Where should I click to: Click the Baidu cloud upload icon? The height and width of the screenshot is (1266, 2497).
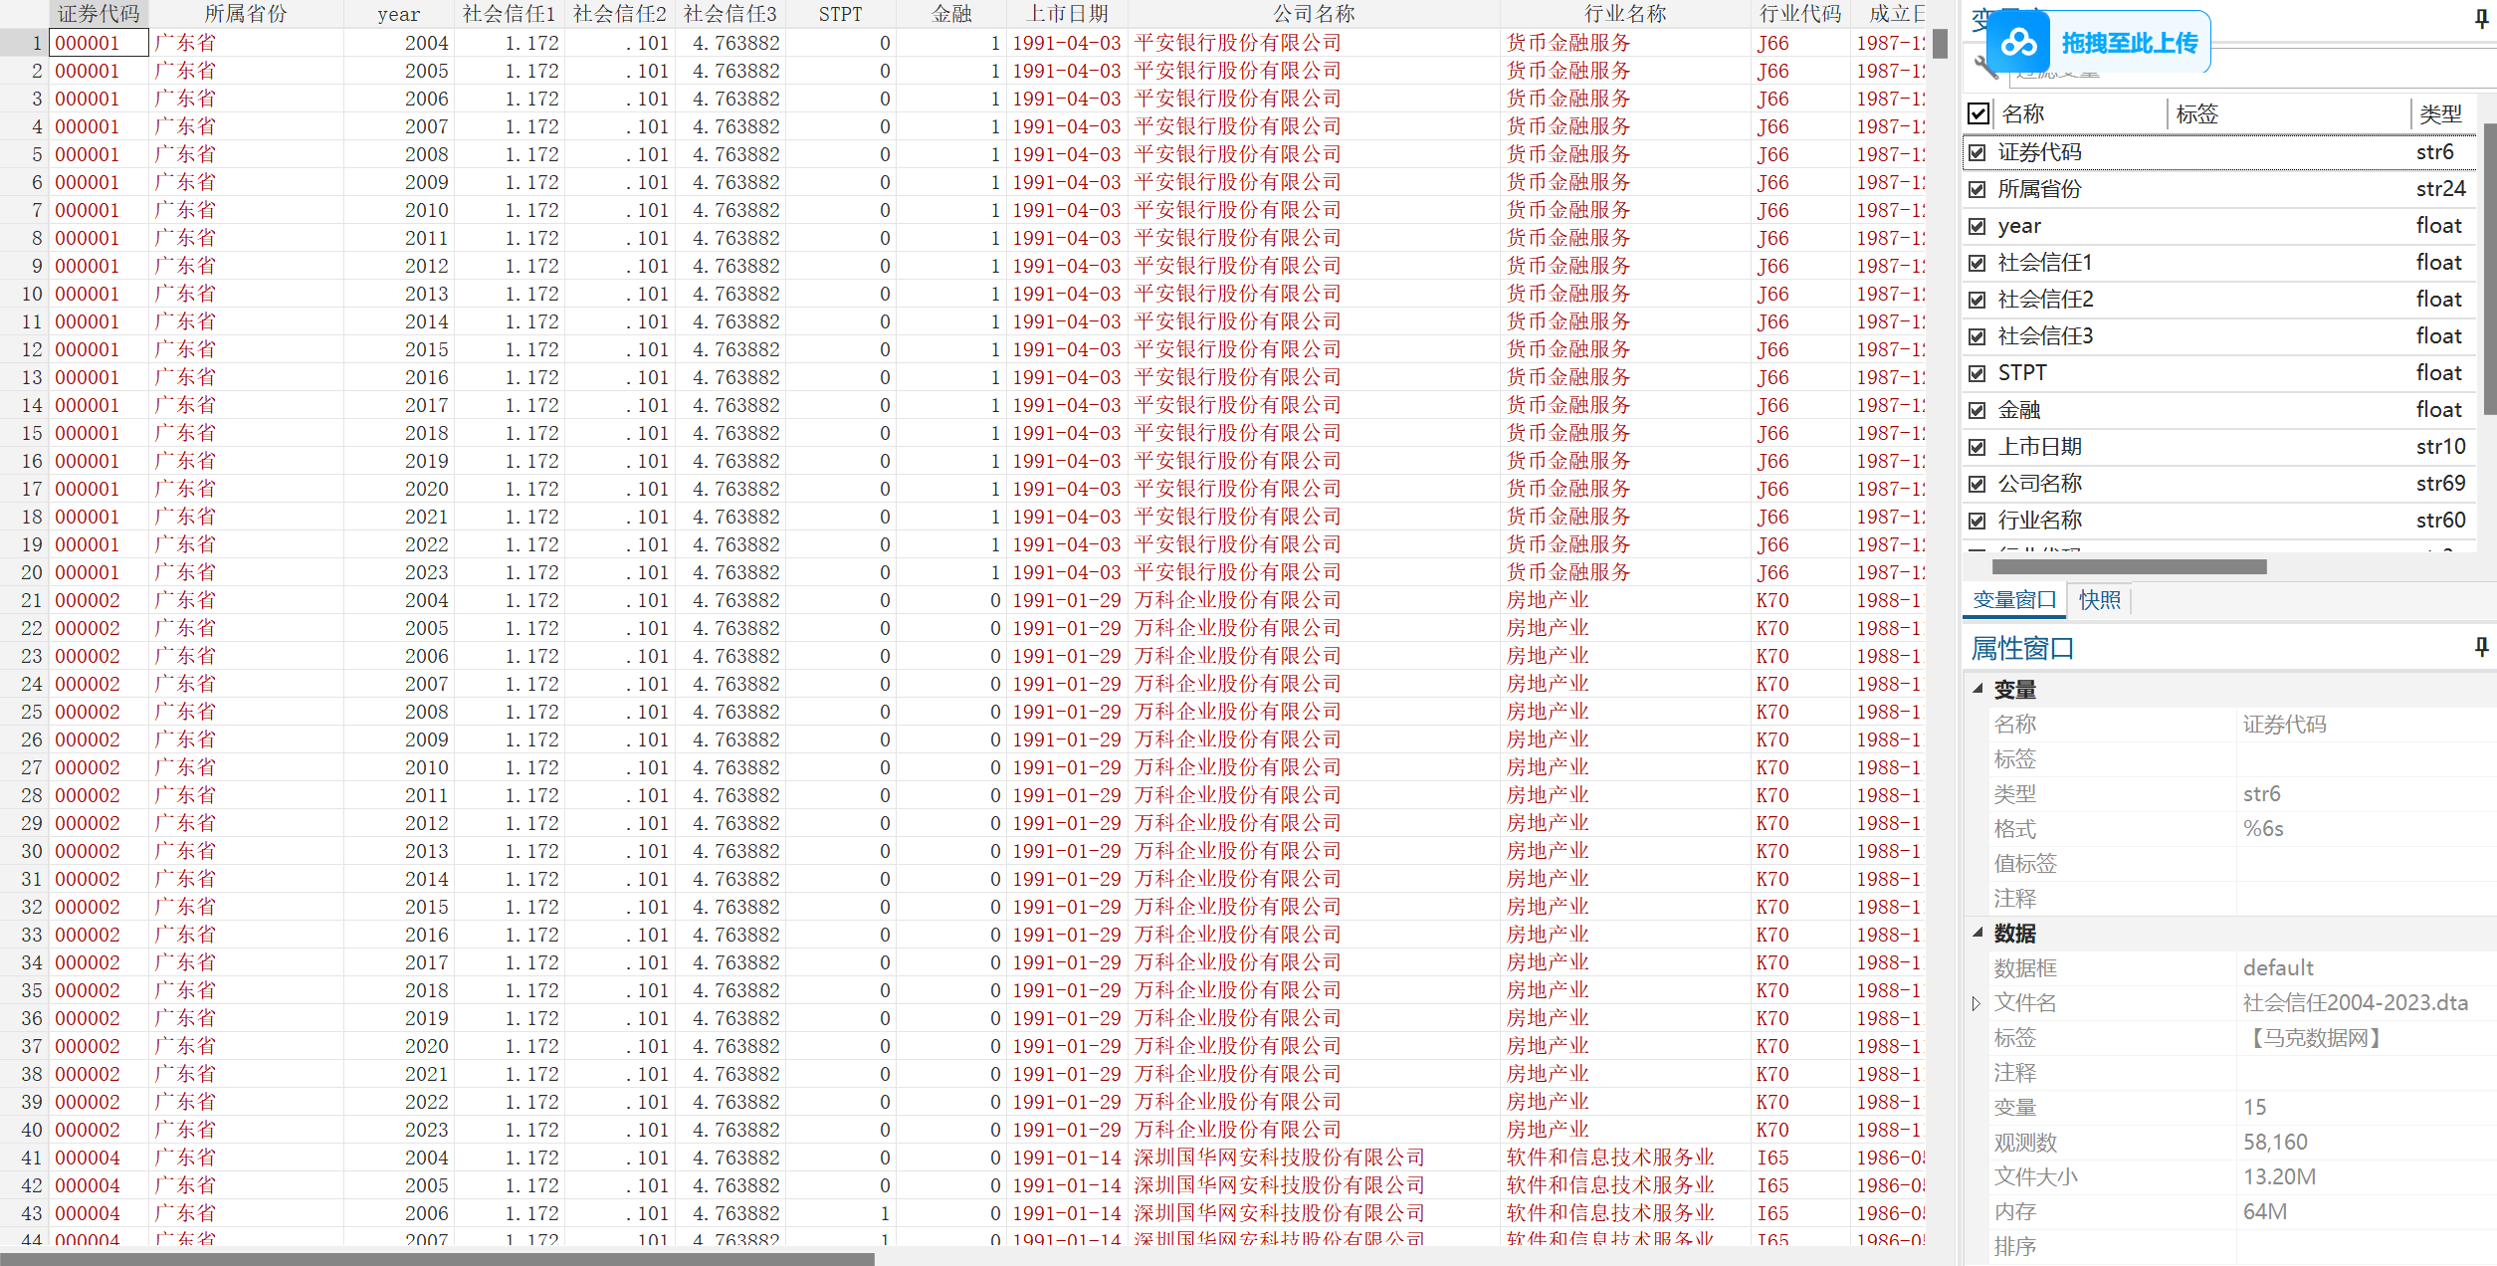(2019, 43)
